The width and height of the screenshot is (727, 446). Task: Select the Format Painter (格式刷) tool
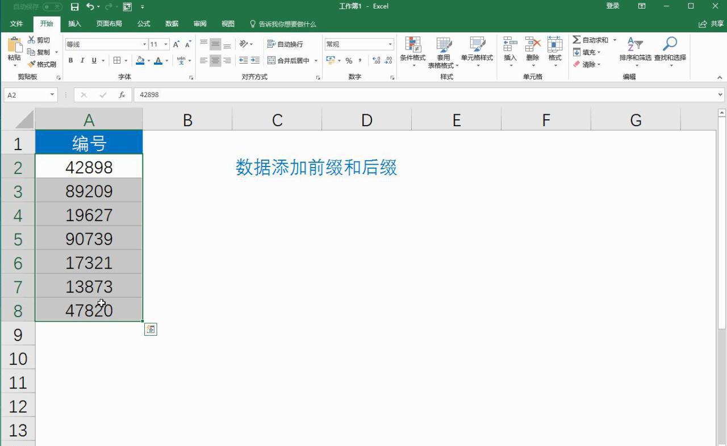coord(41,64)
